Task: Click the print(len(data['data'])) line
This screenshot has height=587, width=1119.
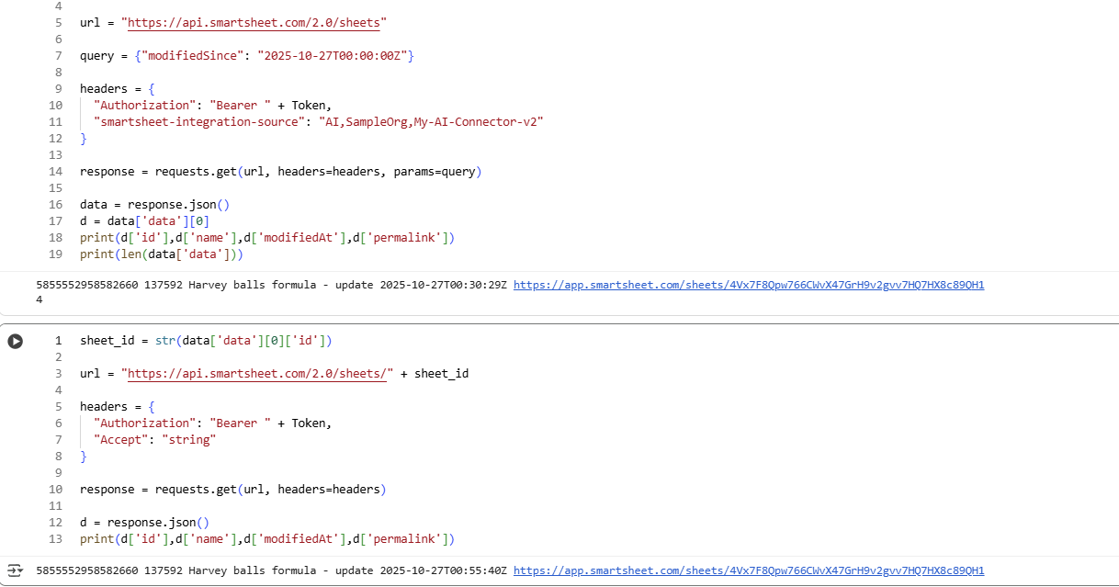Action: 162,254
